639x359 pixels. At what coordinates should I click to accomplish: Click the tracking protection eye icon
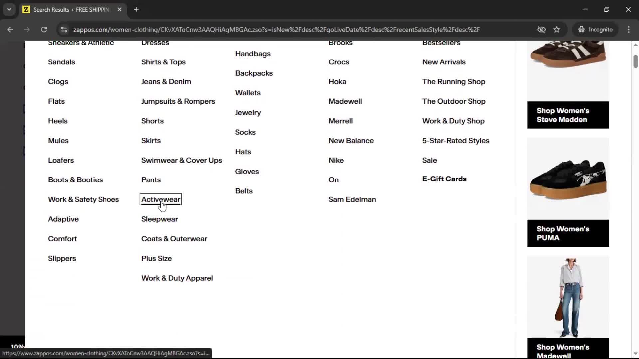(541, 30)
